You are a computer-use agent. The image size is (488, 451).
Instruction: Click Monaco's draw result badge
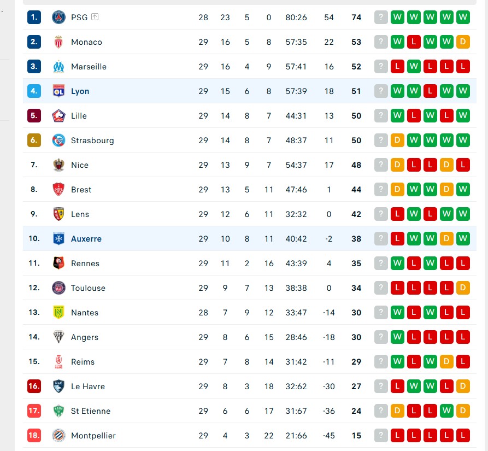pos(463,42)
